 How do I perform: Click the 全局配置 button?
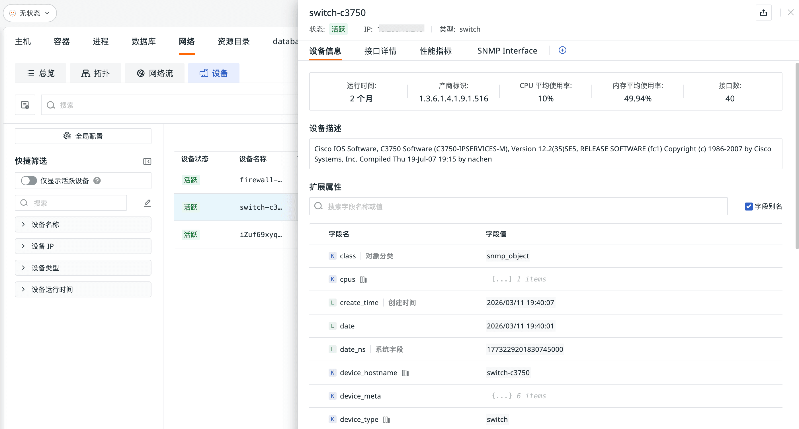pyautogui.click(x=83, y=136)
